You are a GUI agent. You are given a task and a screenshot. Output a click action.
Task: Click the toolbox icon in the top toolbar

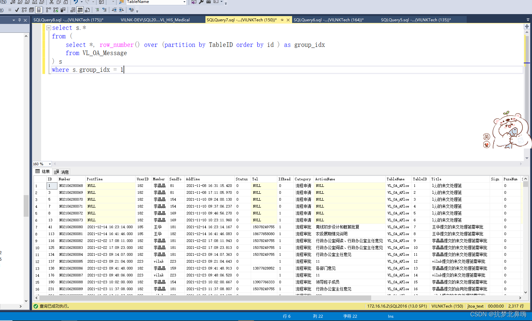pyautogui.click(x=208, y=2)
